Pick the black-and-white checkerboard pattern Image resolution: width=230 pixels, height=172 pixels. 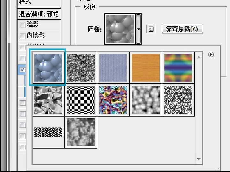81,100
